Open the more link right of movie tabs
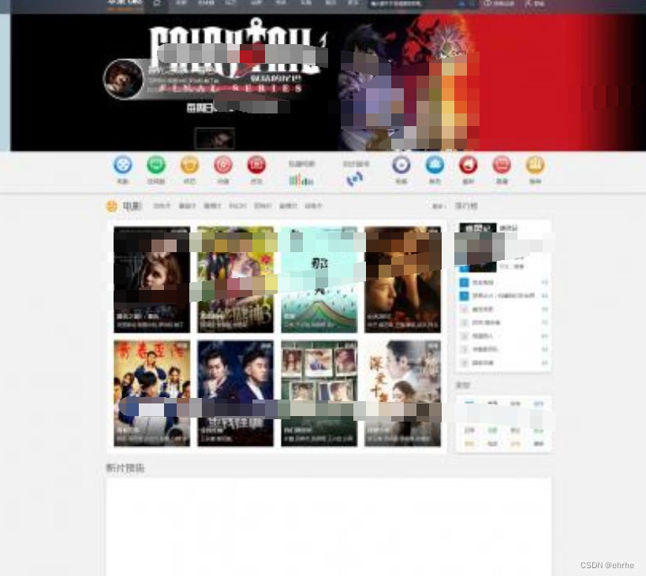Viewport: 646px width, 576px height. tap(438, 206)
